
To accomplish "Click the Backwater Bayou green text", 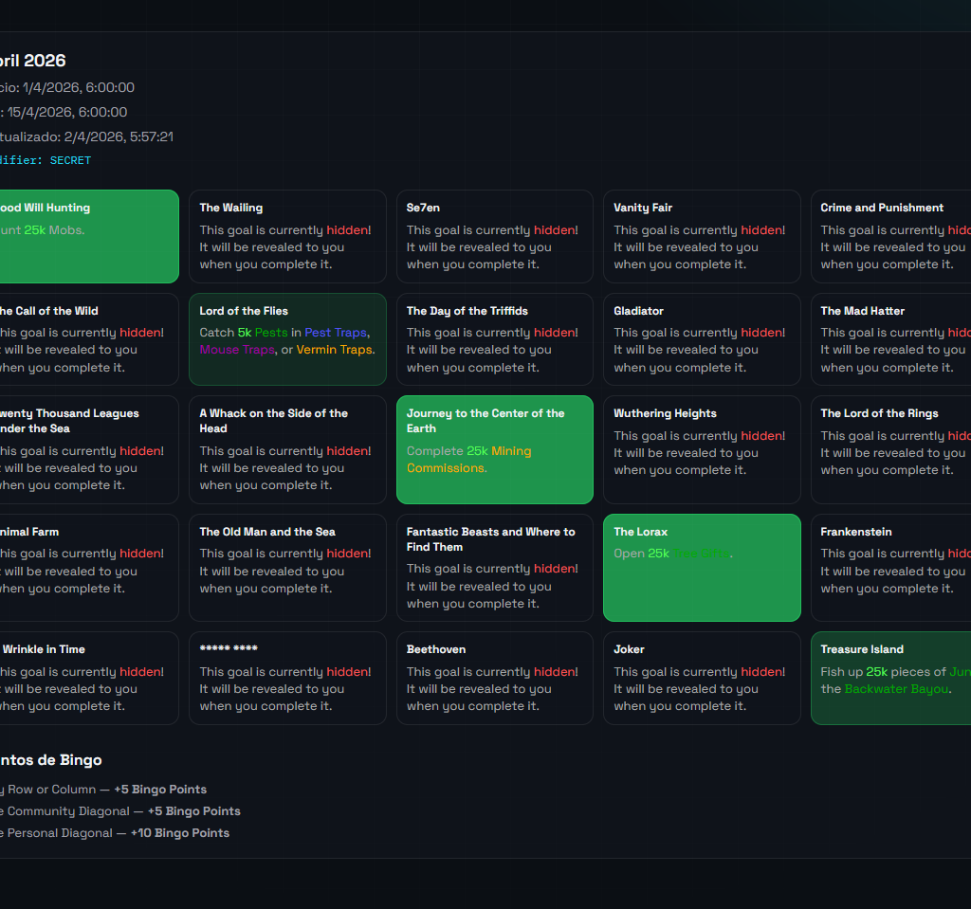I will coord(896,689).
